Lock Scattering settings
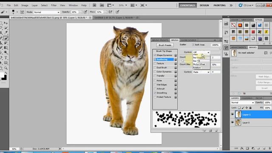 pyautogui.click(x=176, y=59)
